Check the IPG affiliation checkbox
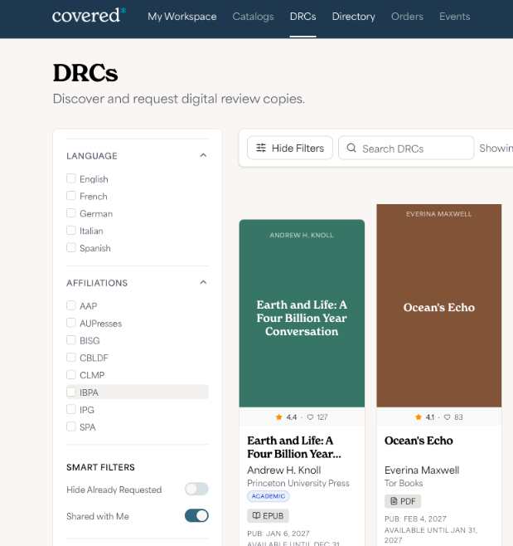513x546 pixels. click(71, 410)
